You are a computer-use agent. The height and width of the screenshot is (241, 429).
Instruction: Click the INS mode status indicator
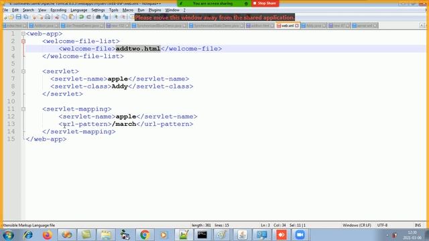(x=418, y=225)
